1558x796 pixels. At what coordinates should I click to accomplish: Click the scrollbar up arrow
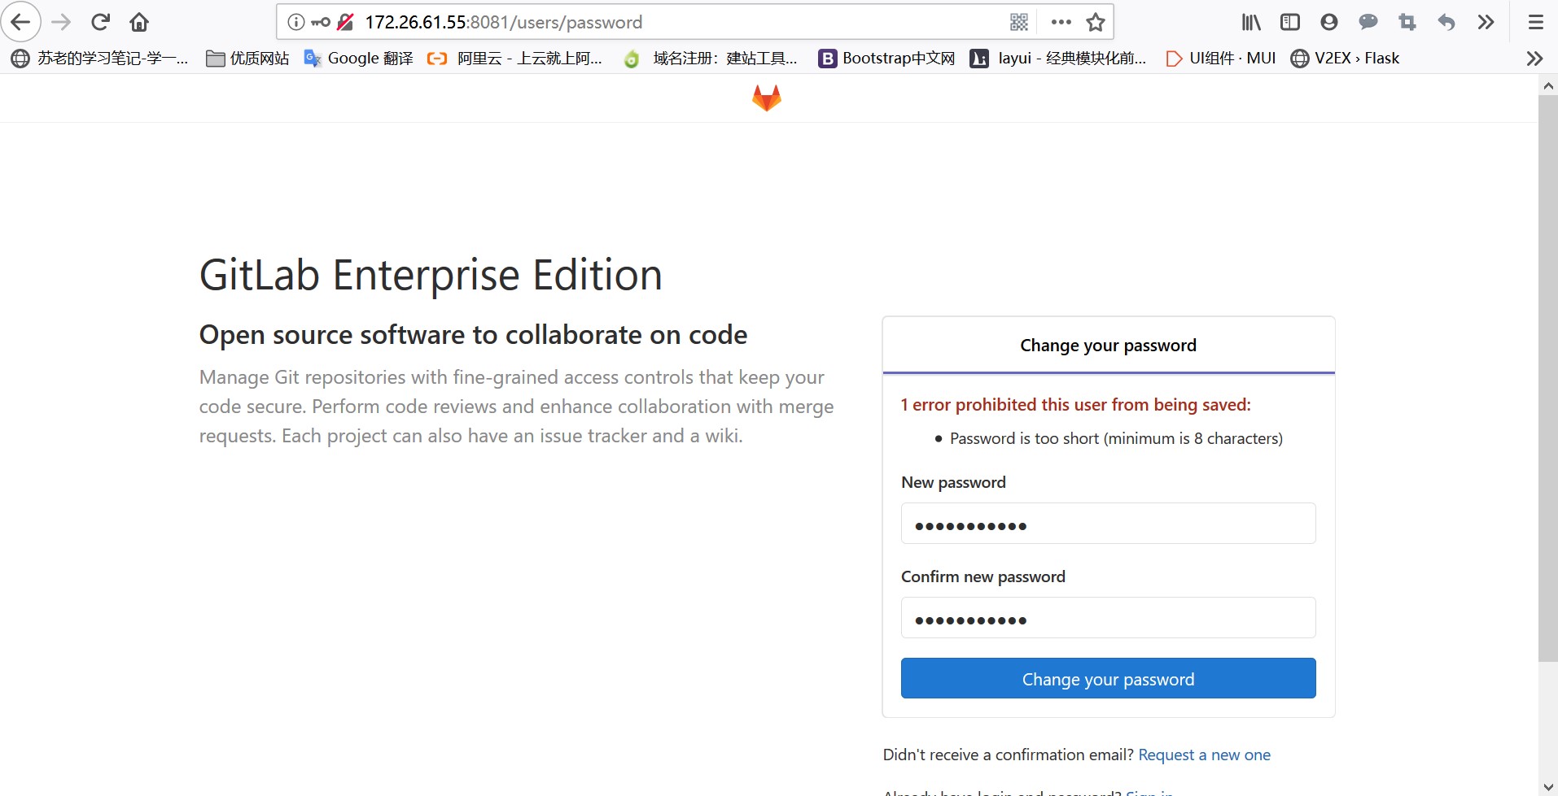(x=1548, y=85)
